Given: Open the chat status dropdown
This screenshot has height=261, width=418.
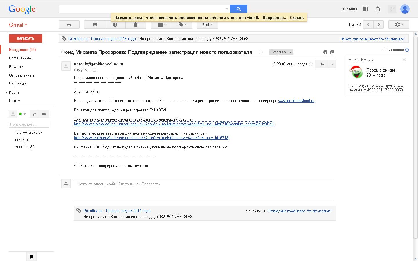Looking at the screenshot, I should point(22,114).
